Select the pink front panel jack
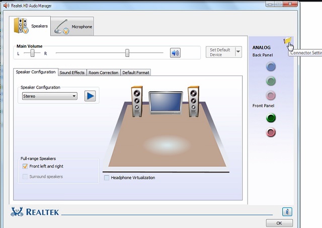322x228 pixels. [271, 132]
